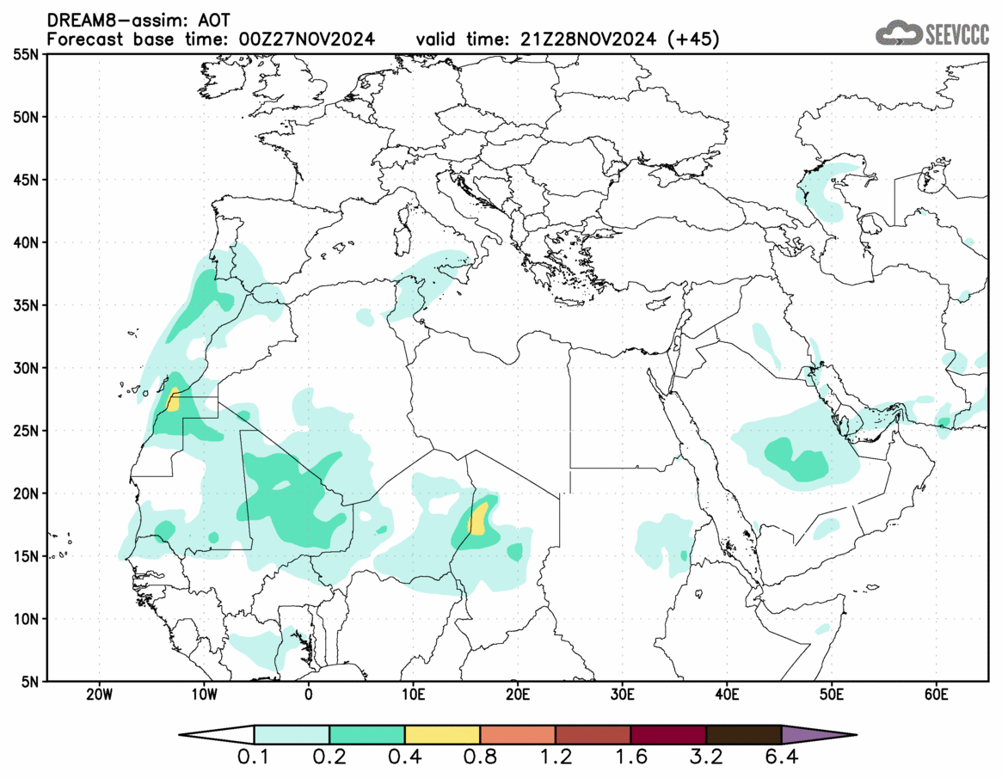1002x778 pixels.
Task: Click the '30N' latitude label
Action: [x=26, y=368]
